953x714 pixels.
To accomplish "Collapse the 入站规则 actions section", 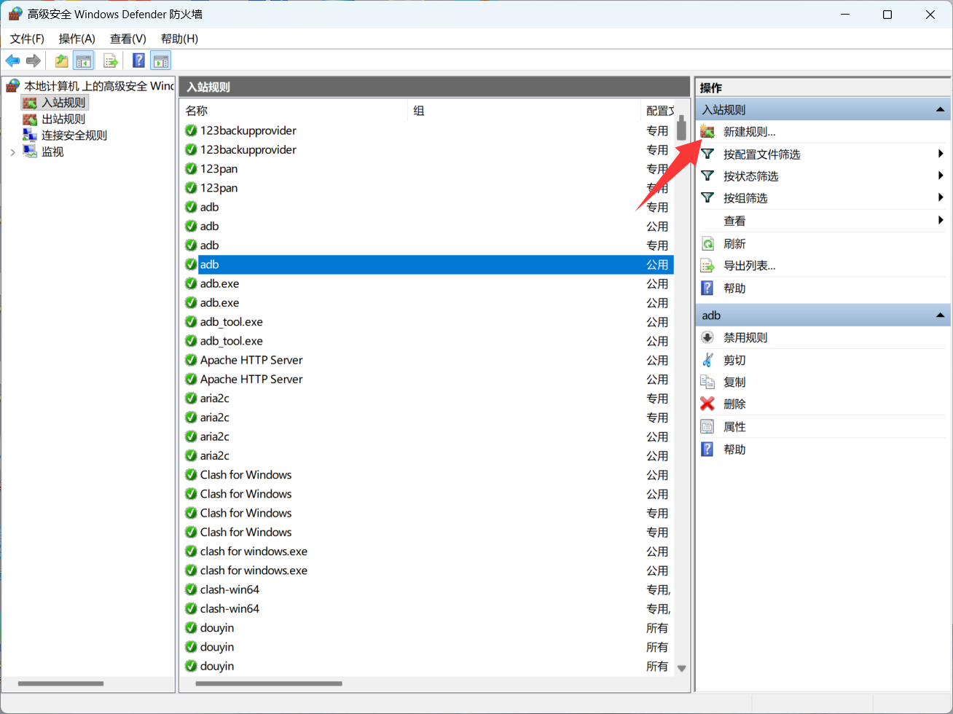I will point(940,110).
